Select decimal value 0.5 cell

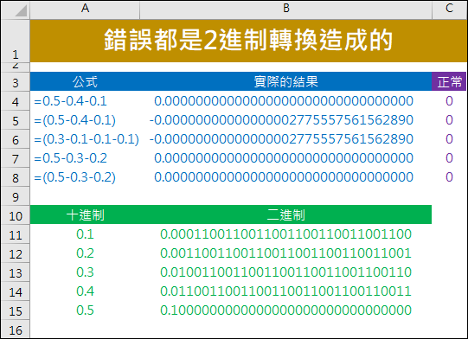click(x=85, y=310)
